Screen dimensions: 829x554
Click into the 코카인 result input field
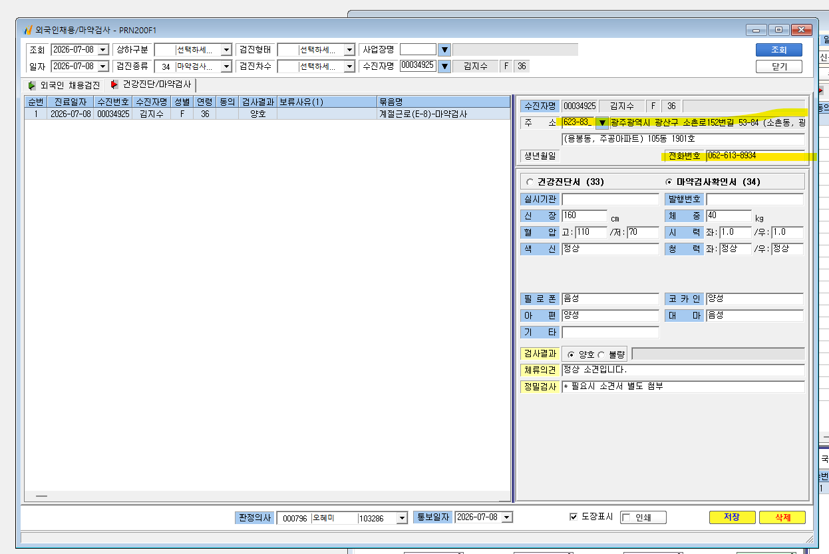pyautogui.click(x=754, y=299)
